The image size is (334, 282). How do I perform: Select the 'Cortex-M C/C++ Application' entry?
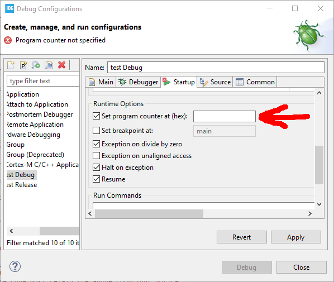click(x=43, y=165)
